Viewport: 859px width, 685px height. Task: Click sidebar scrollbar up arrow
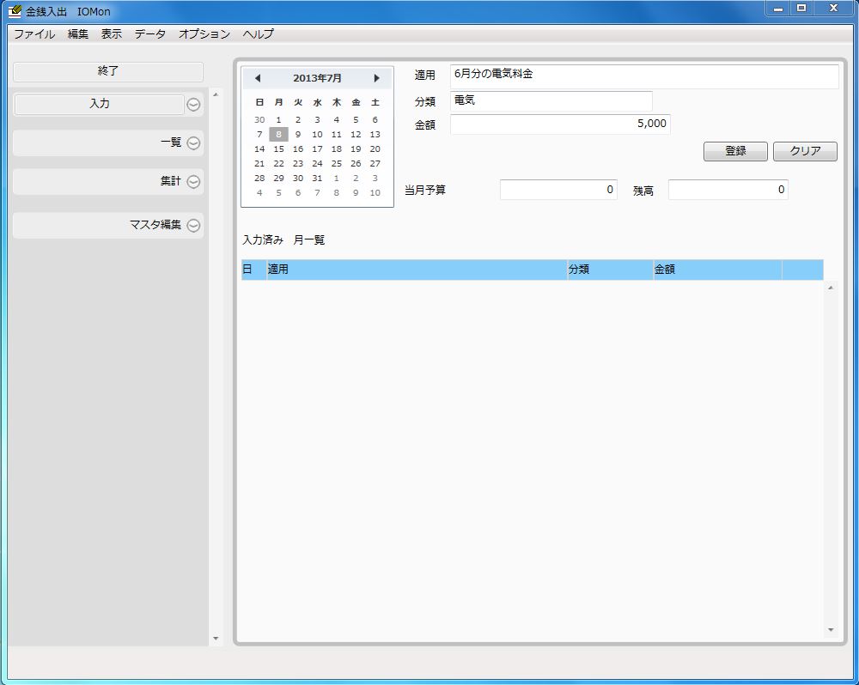[x=216, y=94]
